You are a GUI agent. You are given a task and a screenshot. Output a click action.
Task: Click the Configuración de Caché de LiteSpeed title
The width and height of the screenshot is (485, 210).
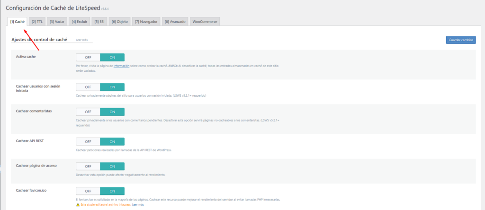53,8
